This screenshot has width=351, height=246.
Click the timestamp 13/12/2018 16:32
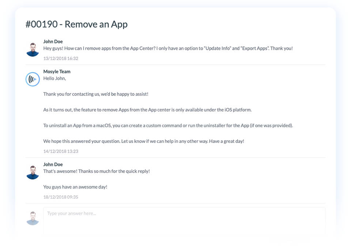(61, 58)
